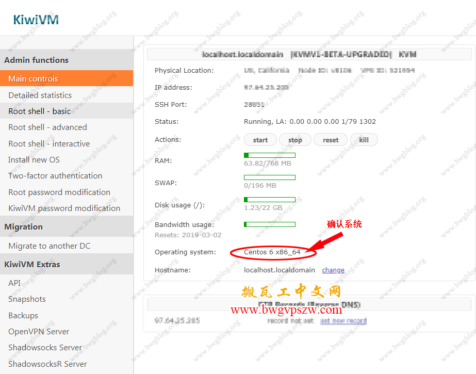Select the Centos 6 x86_64 text
The width and height of the screenshot is (476, 374).
272,252
